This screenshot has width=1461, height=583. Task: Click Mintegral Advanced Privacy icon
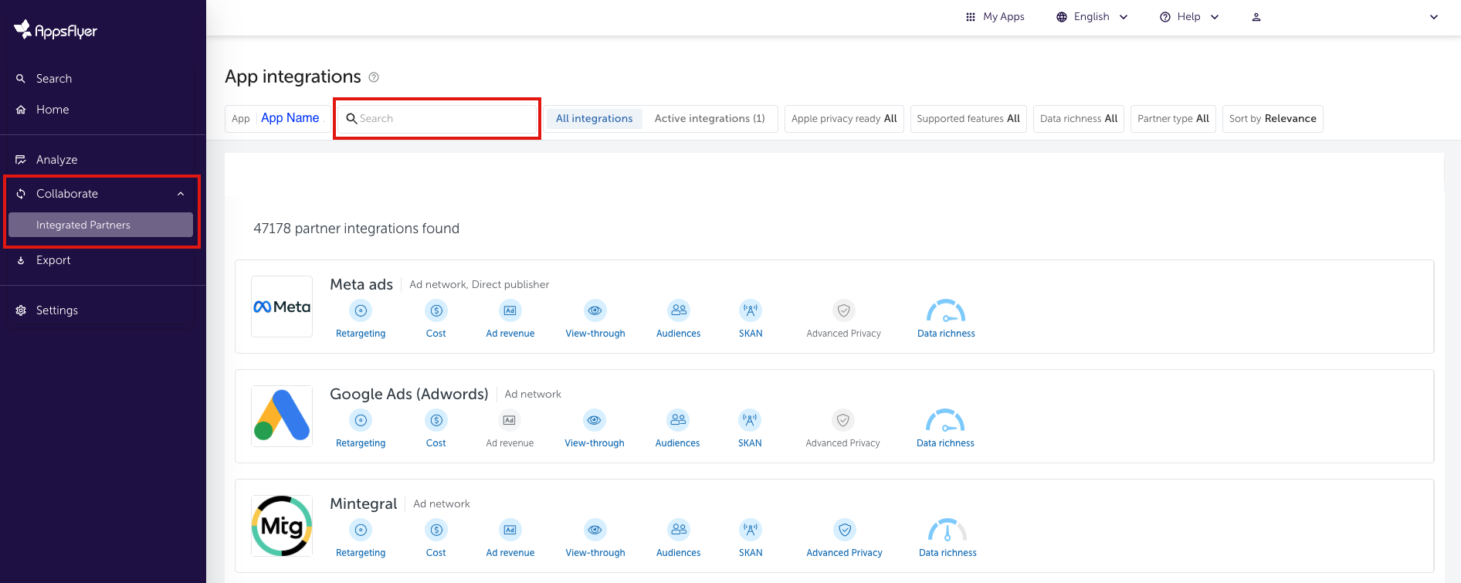(x=845, y=530)
